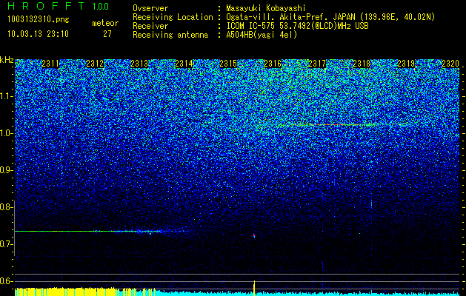Click the kHz axis unit label
The width and height of the screenshot is (466, 296).
[x=7, y=60]
